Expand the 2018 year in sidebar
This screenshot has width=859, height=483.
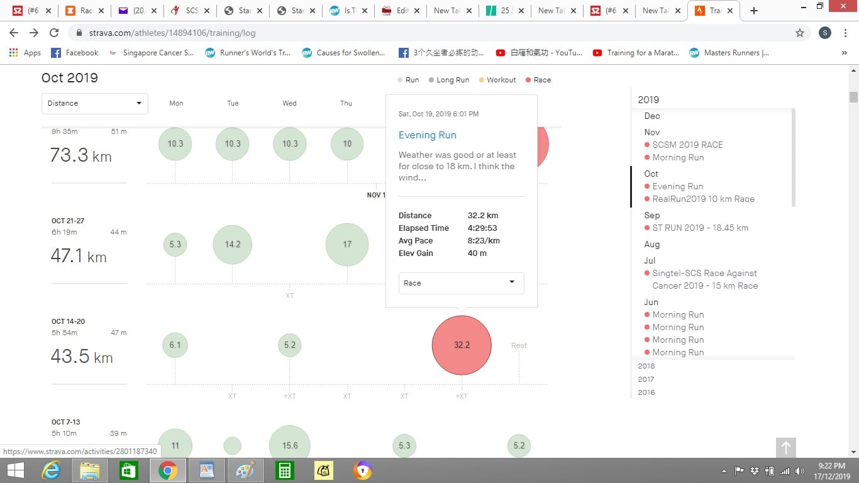click(646, 366)
